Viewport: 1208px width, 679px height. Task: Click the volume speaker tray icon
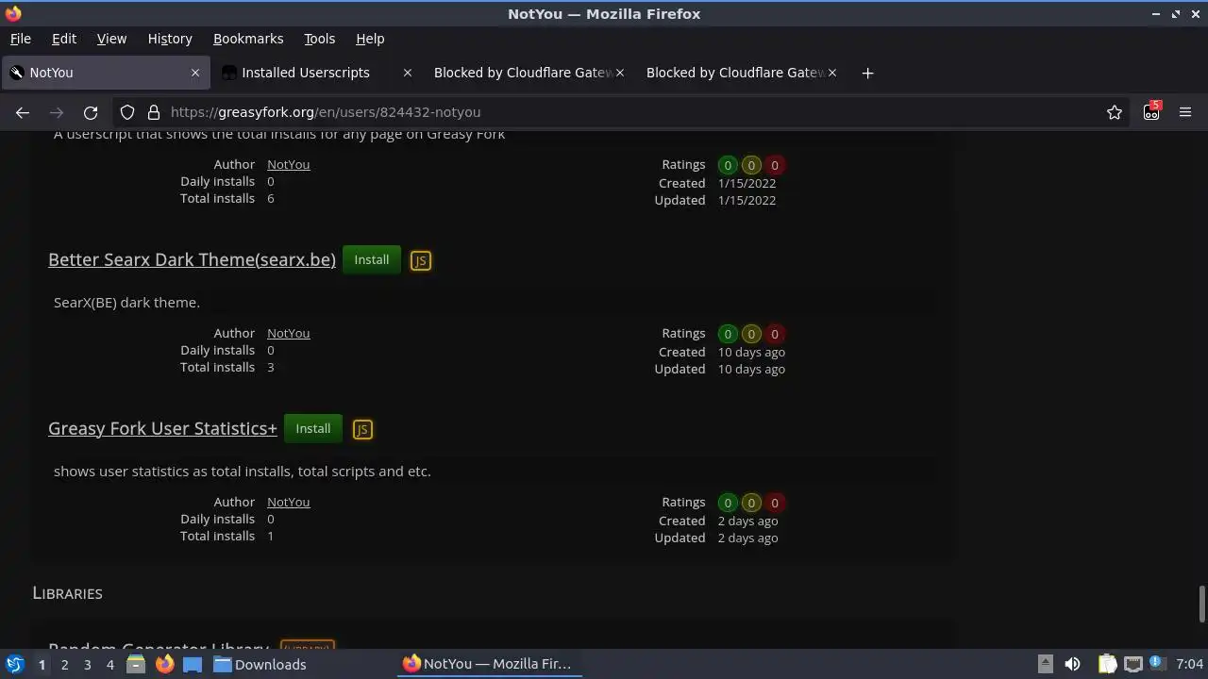click(x=1072, y=664)
